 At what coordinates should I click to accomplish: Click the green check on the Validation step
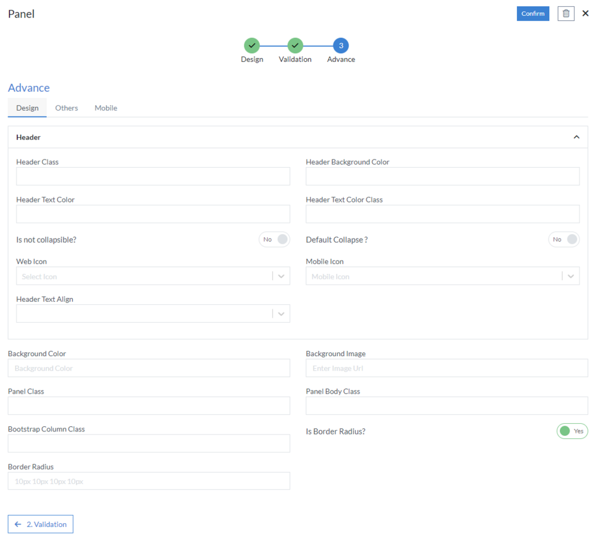tap(295, 46)
